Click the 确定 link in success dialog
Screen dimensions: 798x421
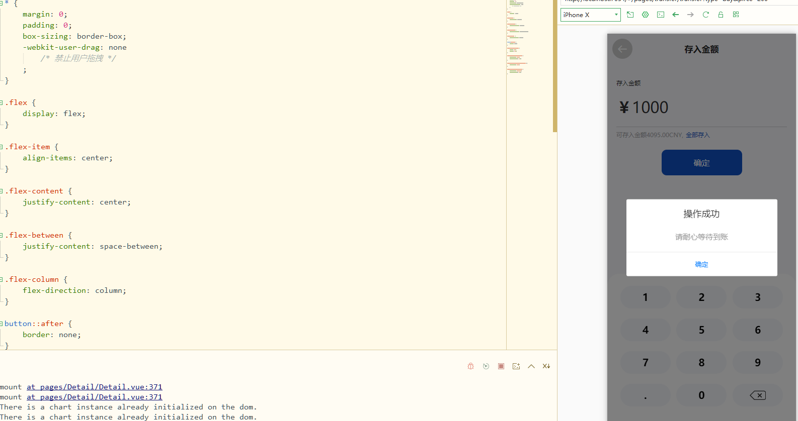(x=701, y=264)
